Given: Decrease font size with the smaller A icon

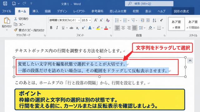Looking at the screenshot, I should [101, 20].
